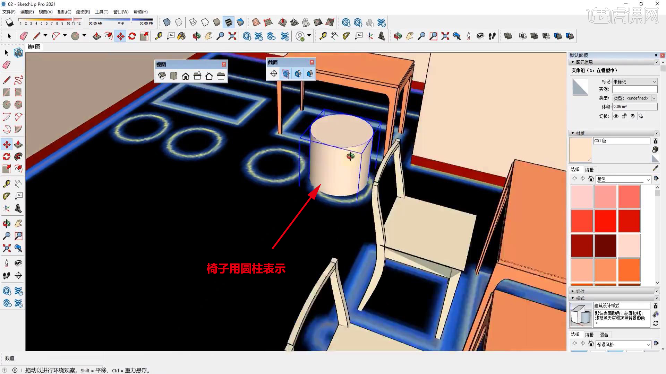Click Zoom Extents in top toolbar
Viewport: 666px width, 374px height.
pos(232,36)
